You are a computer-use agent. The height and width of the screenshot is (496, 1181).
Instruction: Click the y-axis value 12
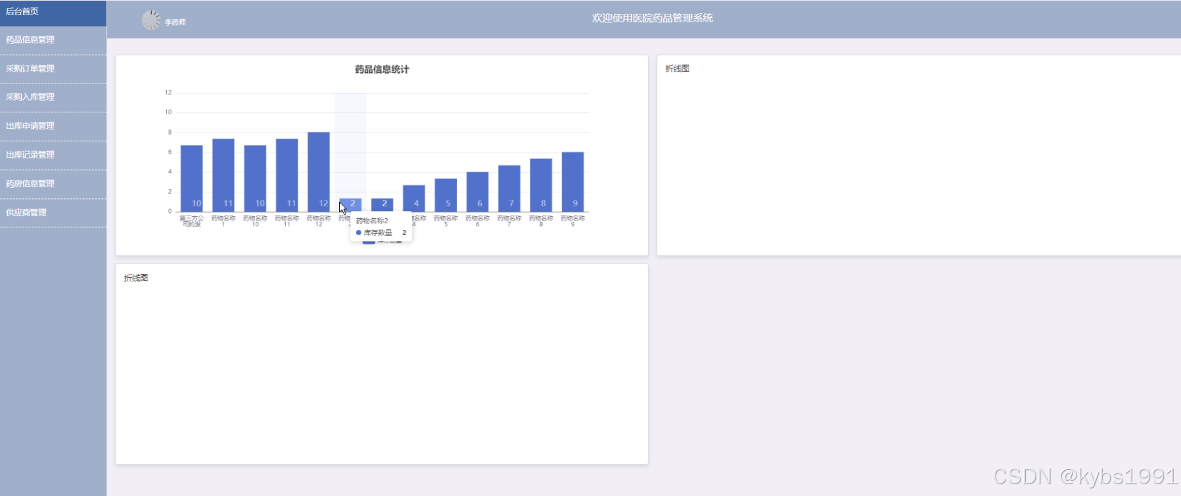168,93
